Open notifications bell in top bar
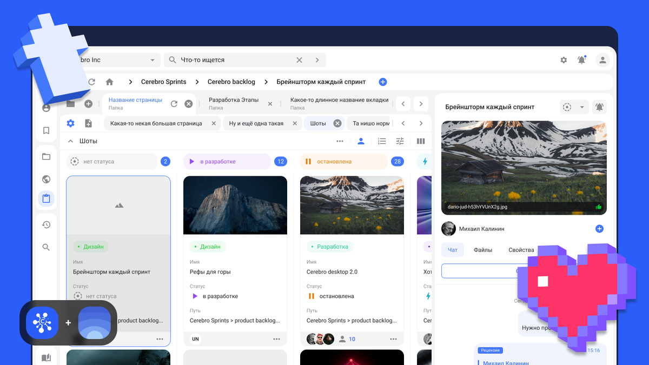Viewport: 649px width, 365px height. (x=582, y=60)
